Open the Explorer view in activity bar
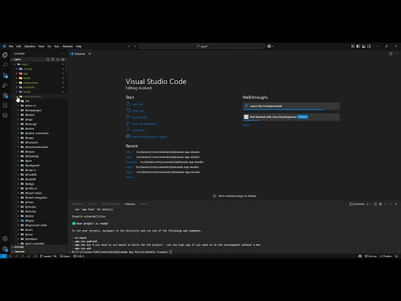The image size is (401, 301). (5, 55)
